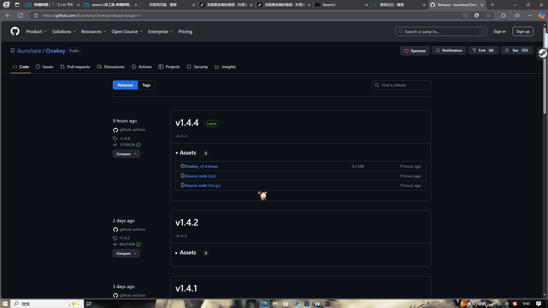Switch to the Pull requests tab

[75, 67]
